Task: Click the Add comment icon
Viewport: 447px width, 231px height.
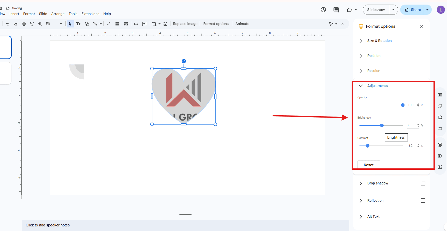Action: point(144,24)
